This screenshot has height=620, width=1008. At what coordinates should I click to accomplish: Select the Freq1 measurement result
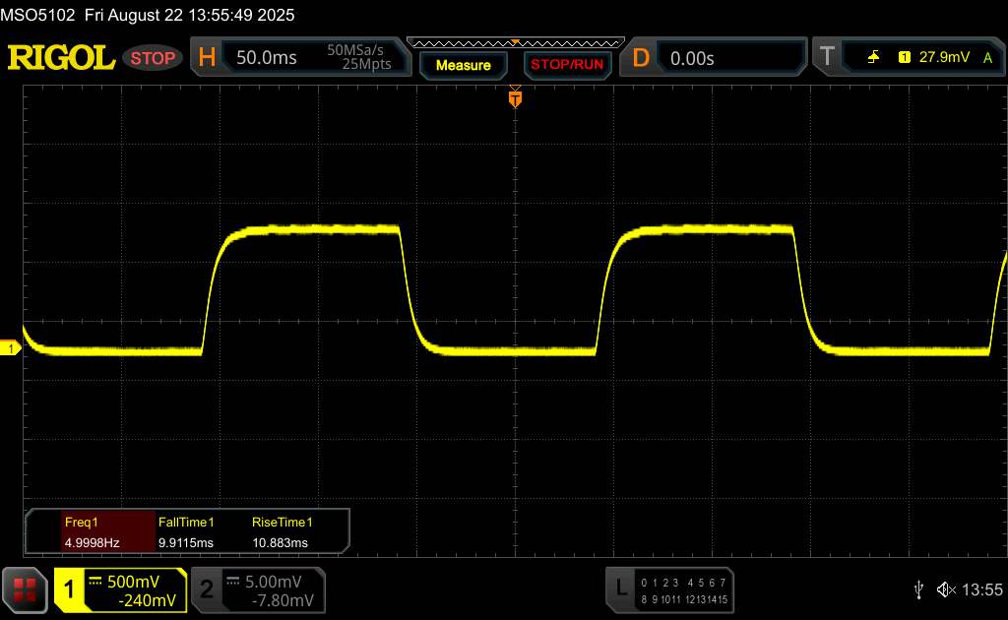coord(91,532)
